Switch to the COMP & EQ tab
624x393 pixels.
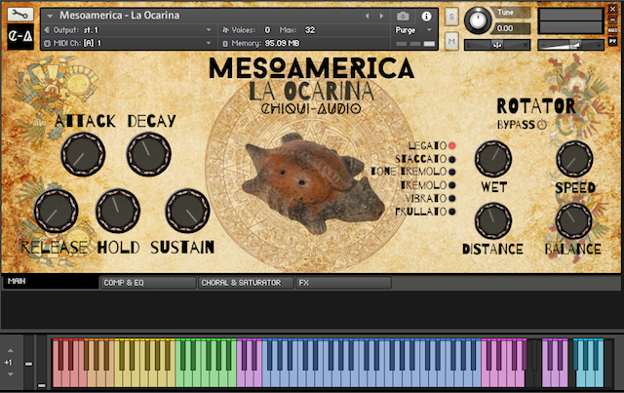coord(148,283)
